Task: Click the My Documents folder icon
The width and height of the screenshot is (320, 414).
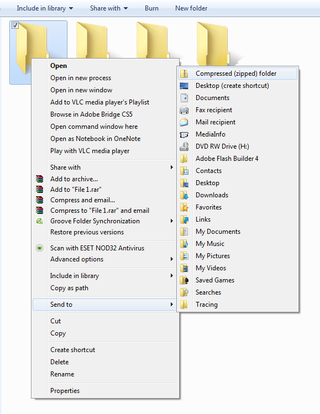Action: tap(184, 232)
